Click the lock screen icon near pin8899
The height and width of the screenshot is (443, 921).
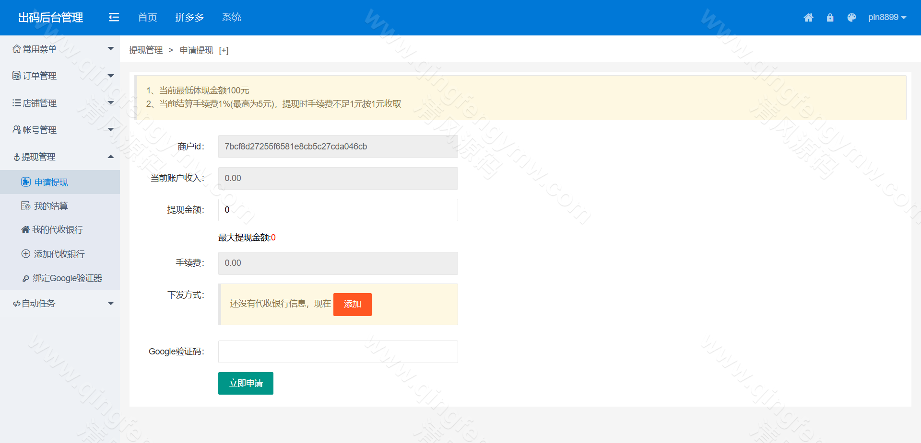[x=830, y=17]
